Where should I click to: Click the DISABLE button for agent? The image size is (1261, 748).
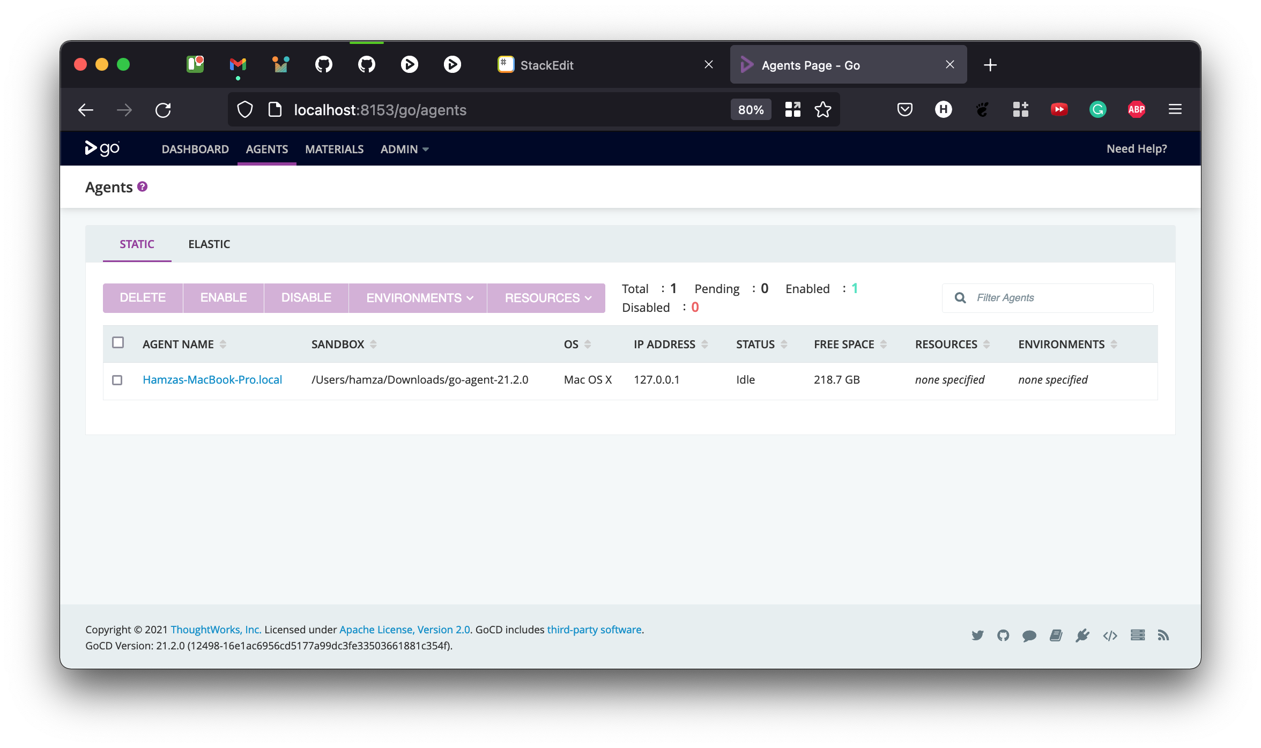click(306, 297)
